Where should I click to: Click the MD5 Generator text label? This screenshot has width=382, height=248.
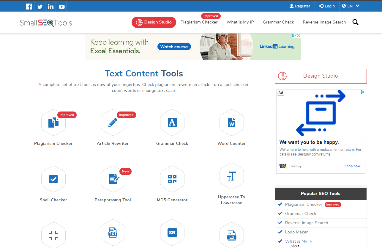172,200
